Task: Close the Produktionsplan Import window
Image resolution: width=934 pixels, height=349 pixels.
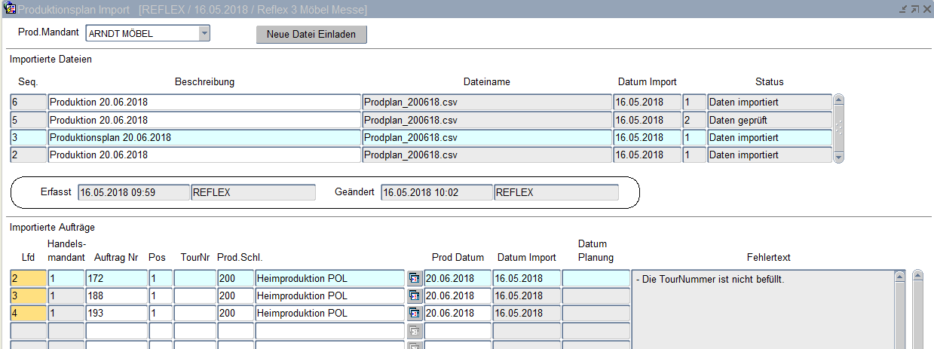Action: 926,9
